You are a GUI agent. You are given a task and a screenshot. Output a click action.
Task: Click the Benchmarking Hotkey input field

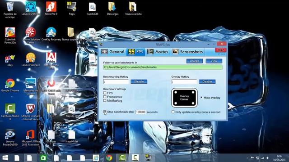[x=116, y=81]
